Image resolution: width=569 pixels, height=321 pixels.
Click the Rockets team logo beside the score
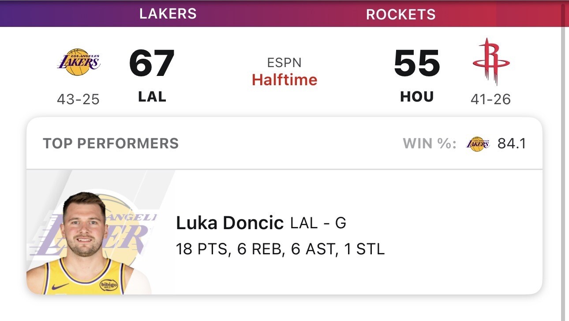491,62
